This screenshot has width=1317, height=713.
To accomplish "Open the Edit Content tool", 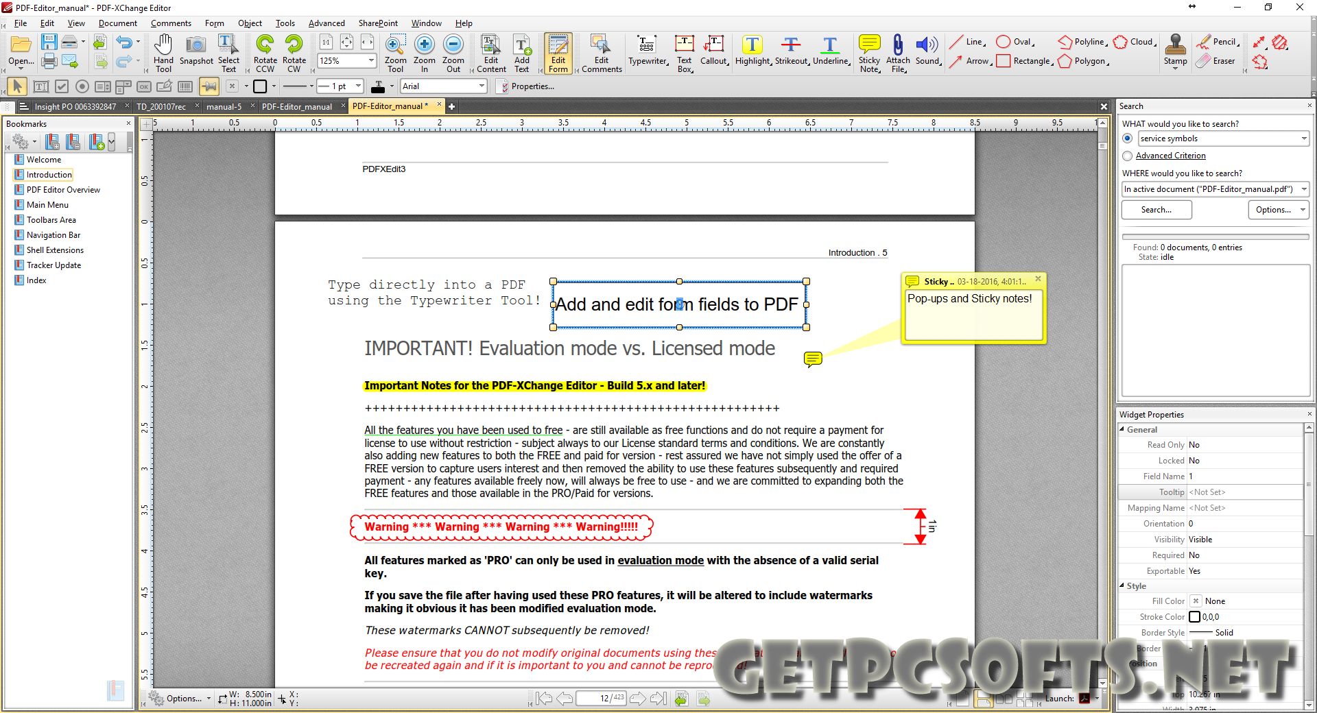I will click(491, 53).
